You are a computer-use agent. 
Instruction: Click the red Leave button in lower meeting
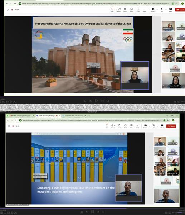coord(171,126)
